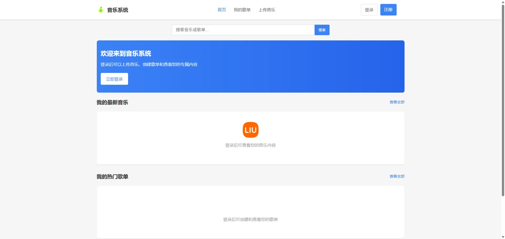Click the orange LIU avatar icon

tap(250, 130)
